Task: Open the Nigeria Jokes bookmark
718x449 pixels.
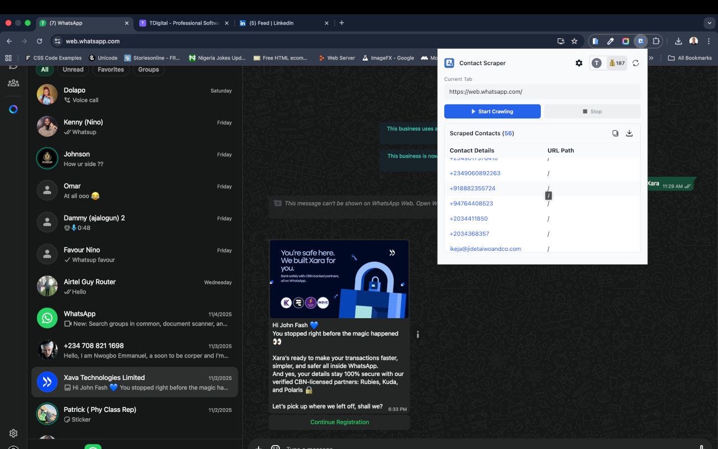Action: point(217,58)
